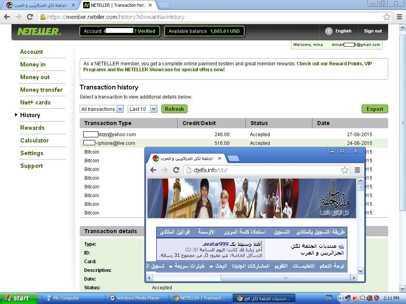Open the All transactions dropdown
This screenshot has height=304, width=406.
101,109
